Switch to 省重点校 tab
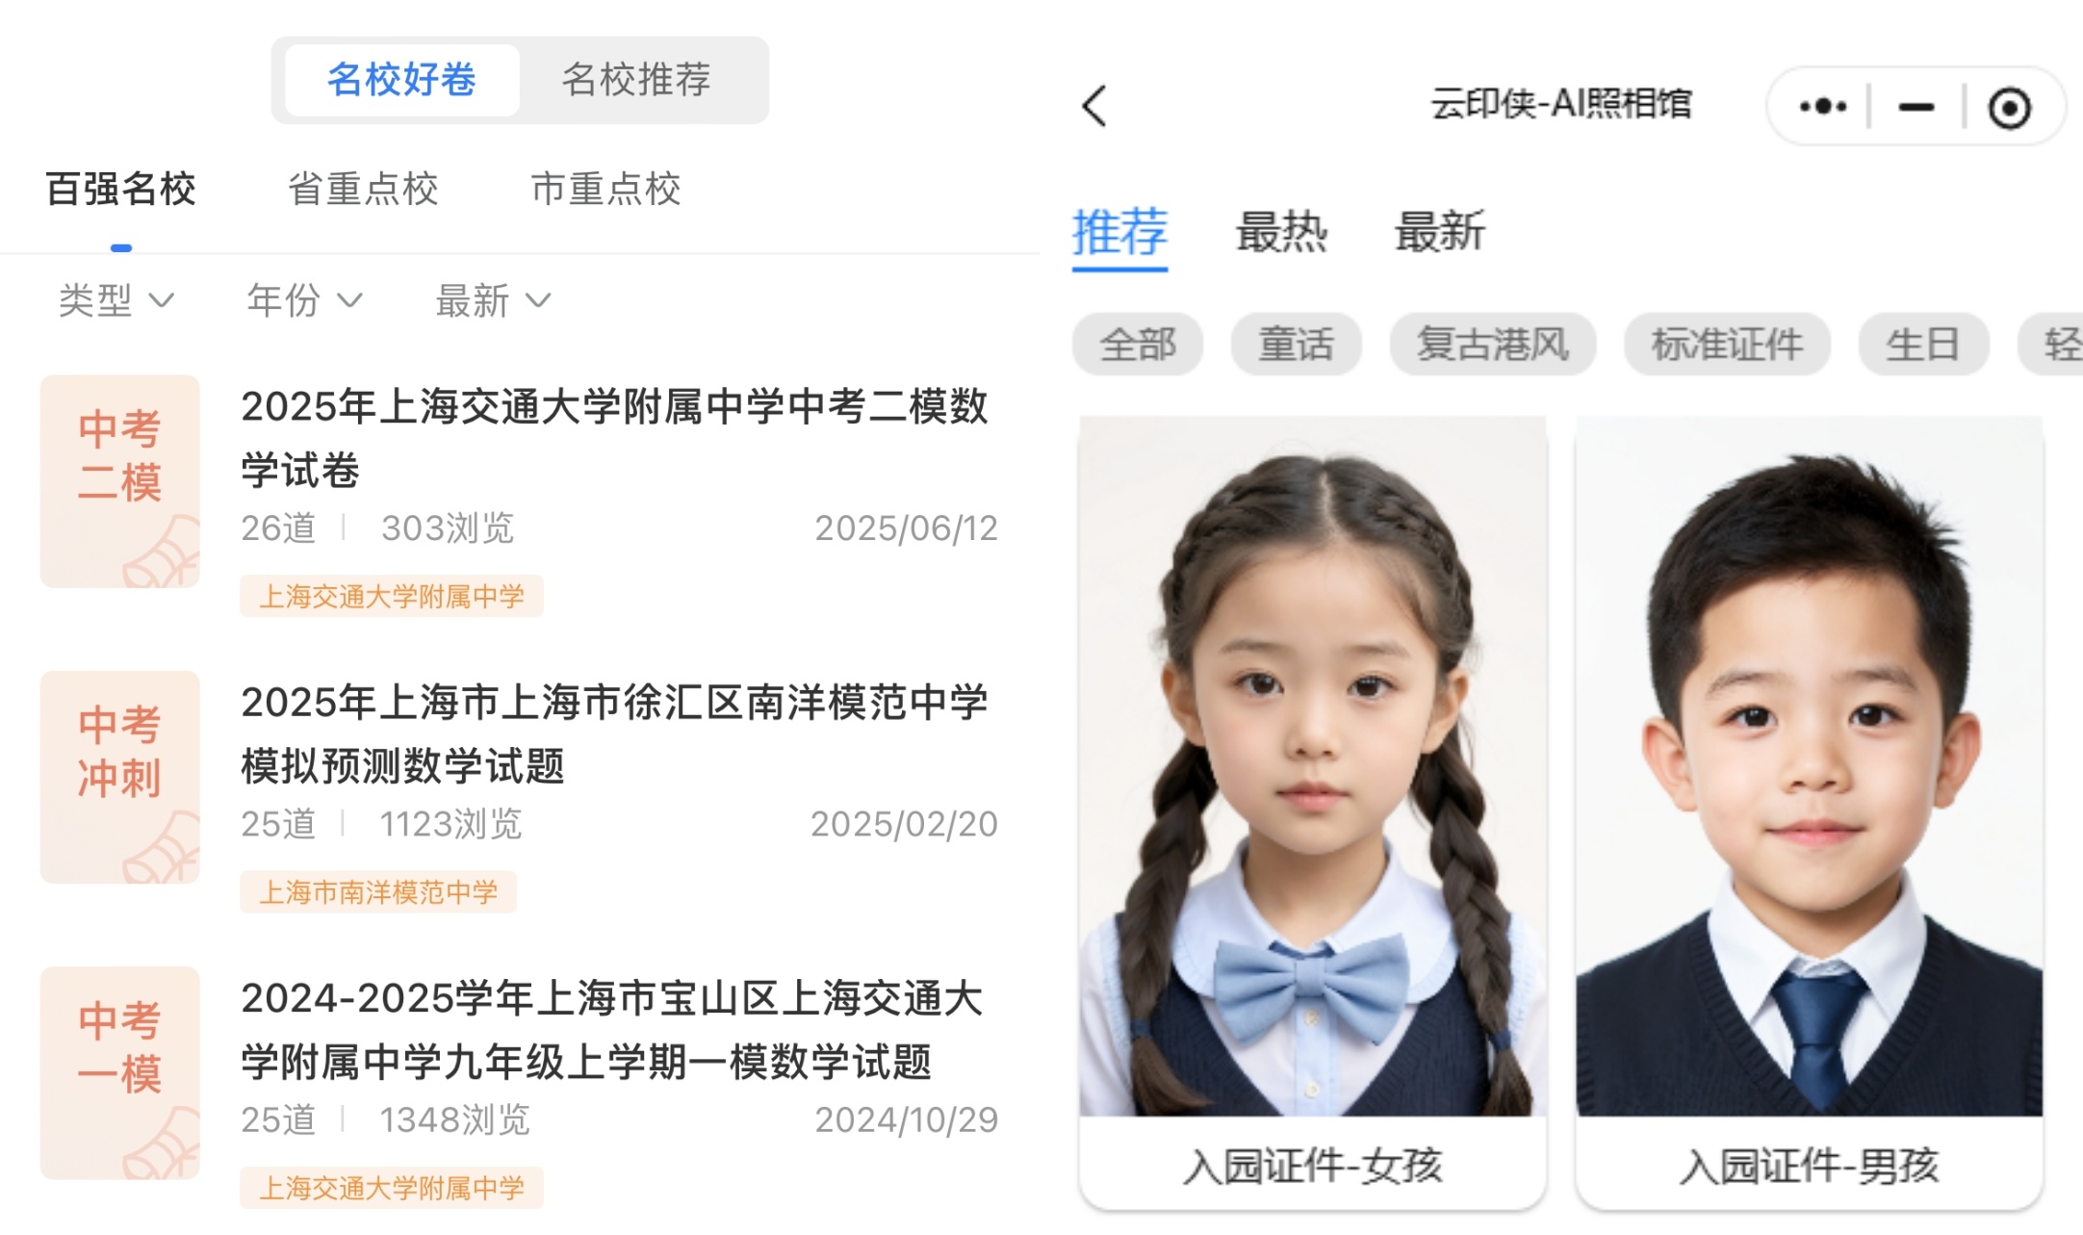Image resolution: width=2083 pixels, height=1235 pixels. point(363,189)
